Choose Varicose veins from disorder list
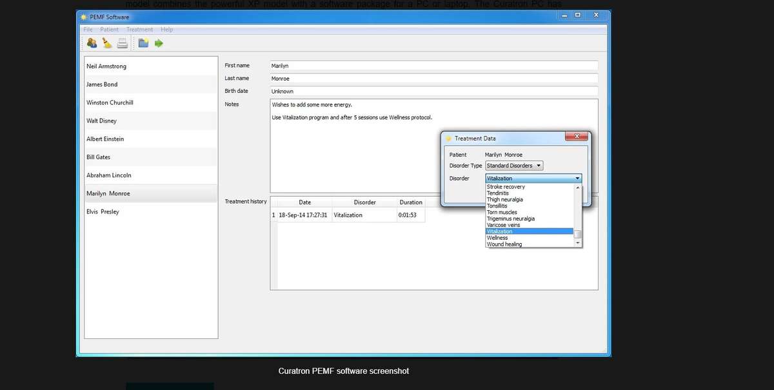This screenshot has width=774, height=390. pos(529,225)
